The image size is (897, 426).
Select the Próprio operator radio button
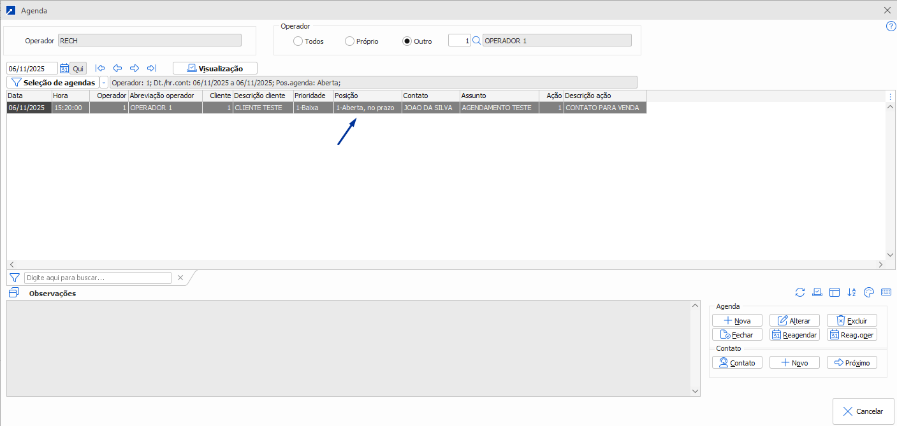coord(349,41)
